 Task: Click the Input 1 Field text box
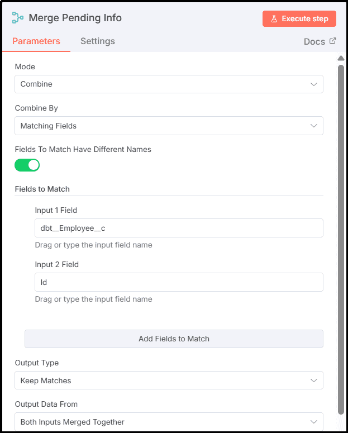tap(179, 228)
